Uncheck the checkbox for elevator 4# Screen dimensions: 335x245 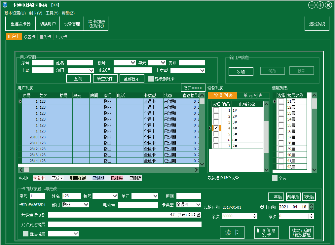216,128
